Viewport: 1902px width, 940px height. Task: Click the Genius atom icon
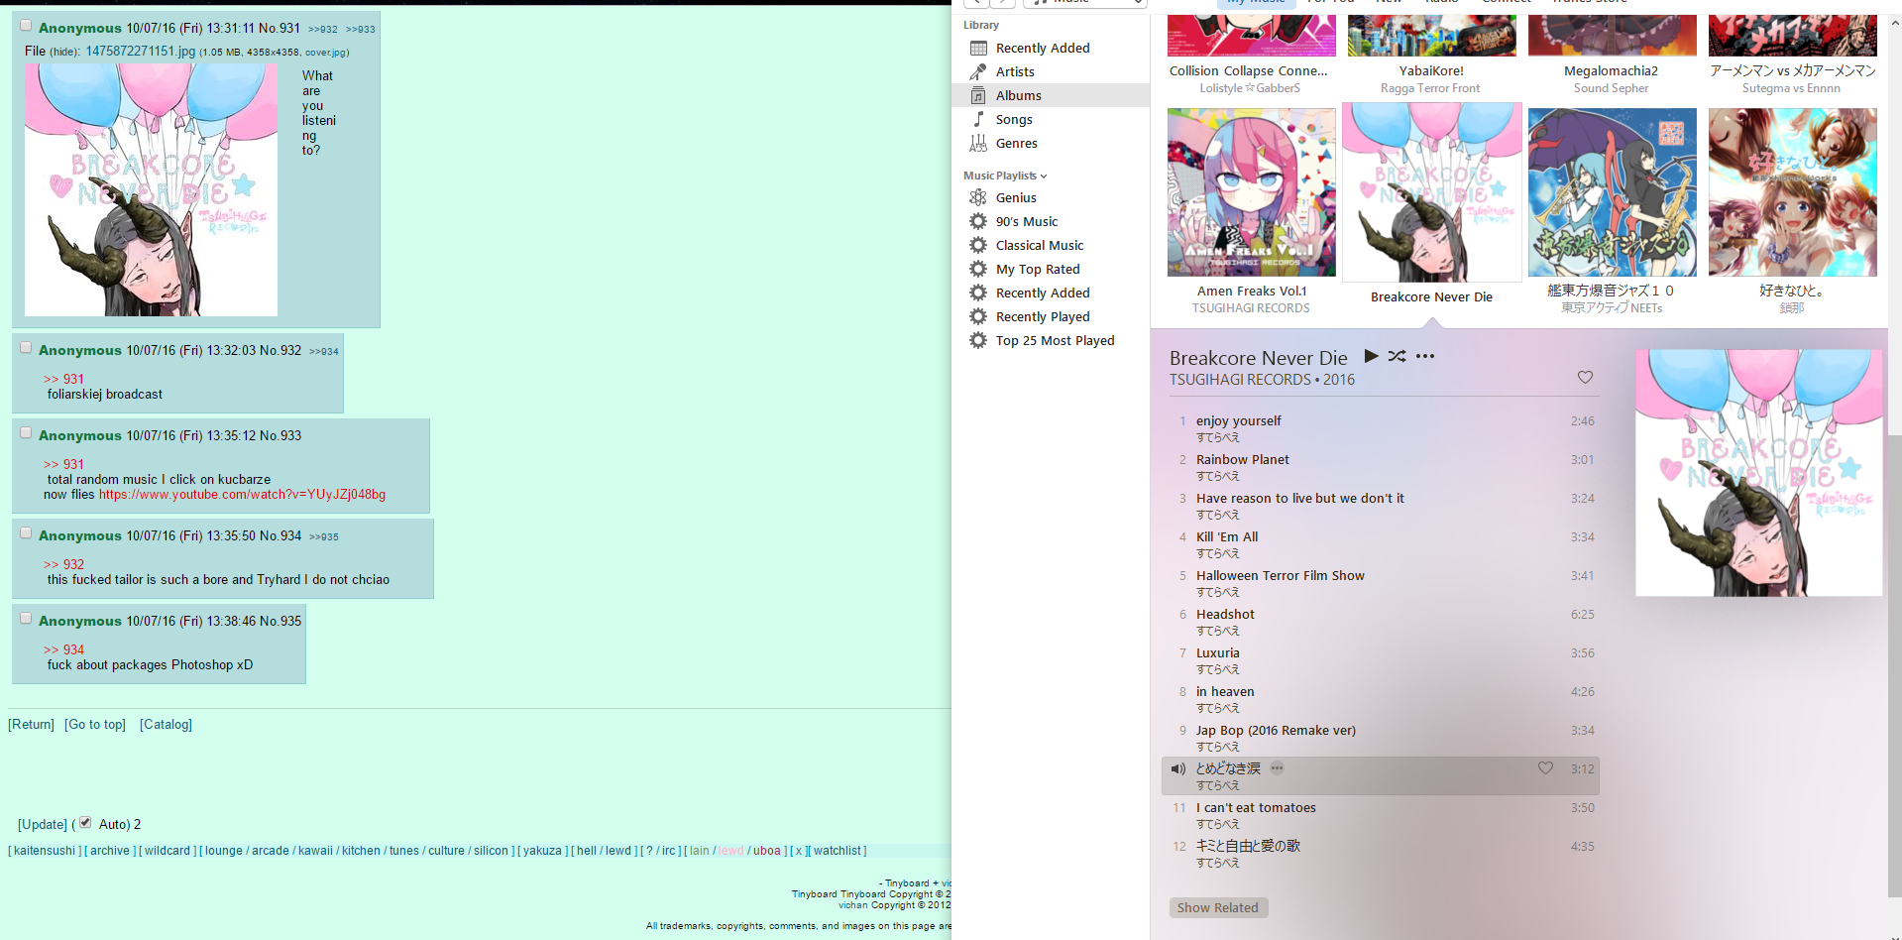point(978,197)
